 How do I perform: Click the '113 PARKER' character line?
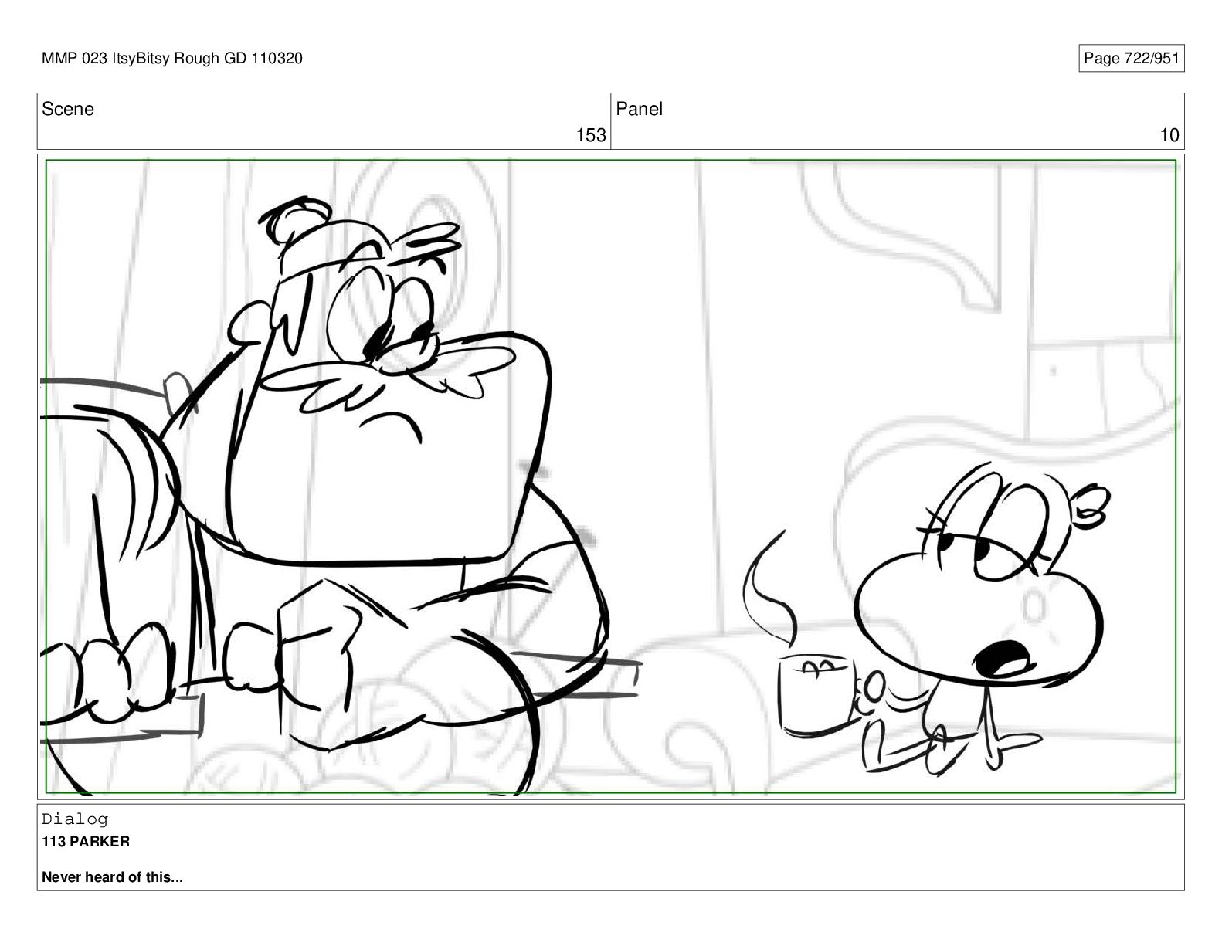pos(86,842)
